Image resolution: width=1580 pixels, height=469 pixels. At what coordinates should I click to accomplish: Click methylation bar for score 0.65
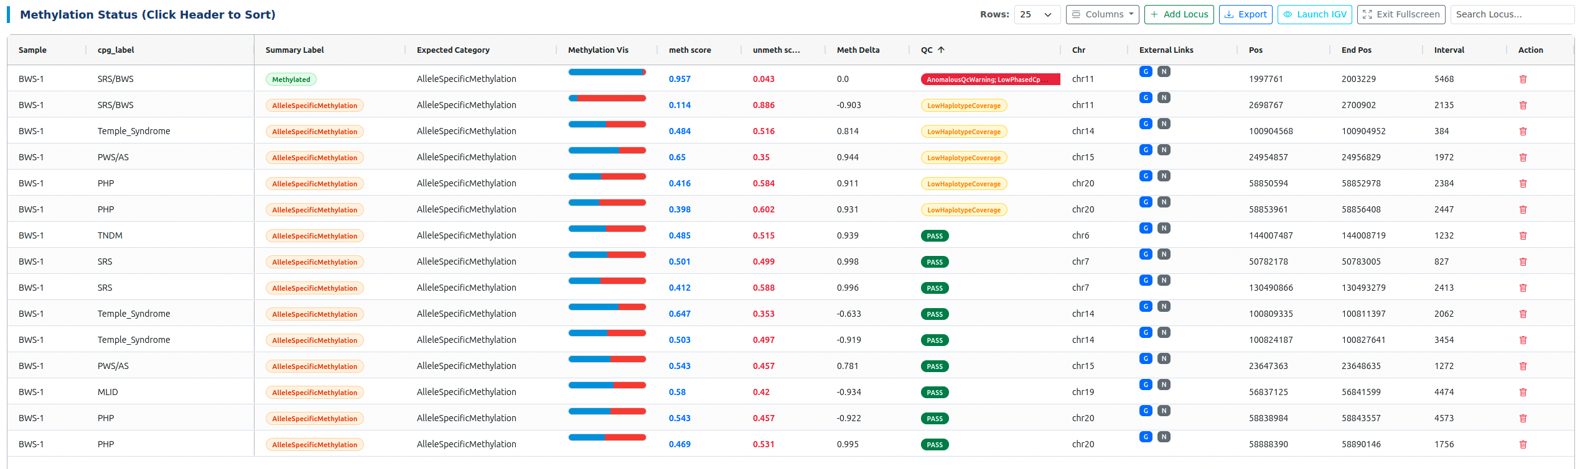point(607,150)
